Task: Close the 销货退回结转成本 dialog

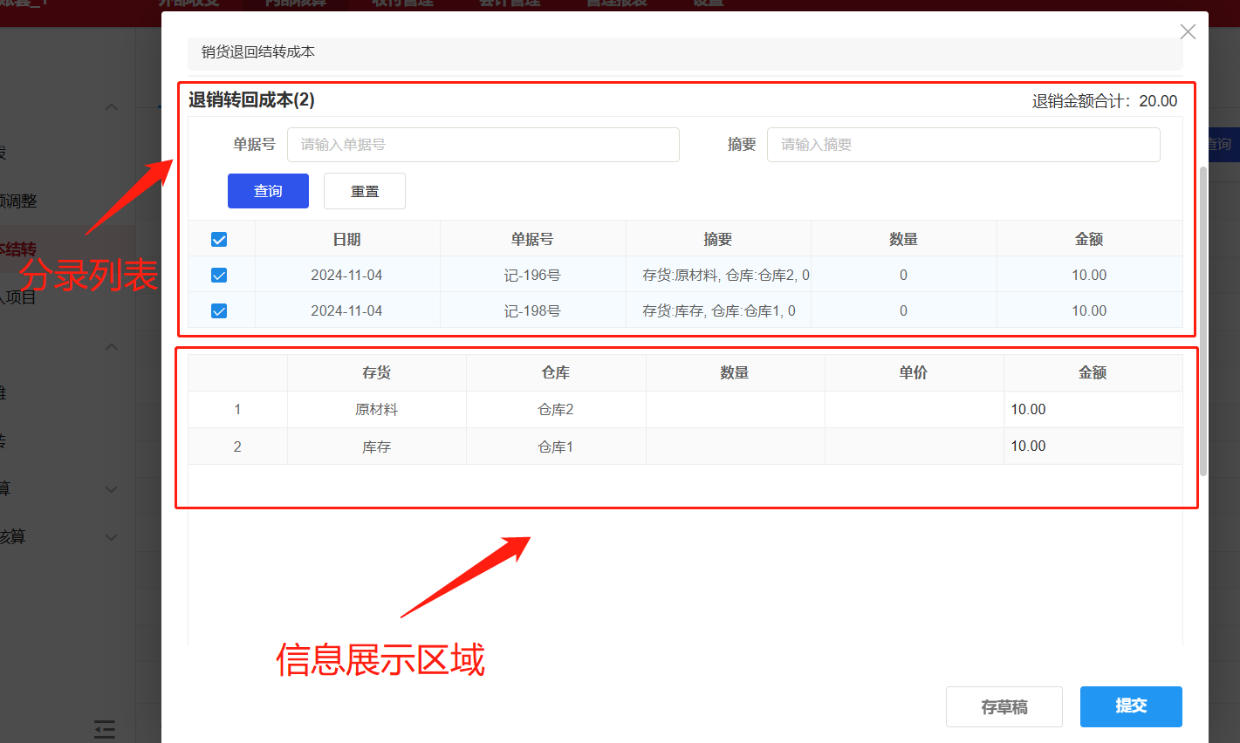Action: click(x=1188, y=31)
